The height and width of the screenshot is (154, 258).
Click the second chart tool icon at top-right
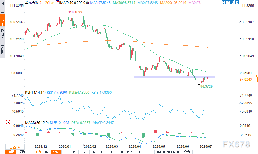tap(227, 2)
